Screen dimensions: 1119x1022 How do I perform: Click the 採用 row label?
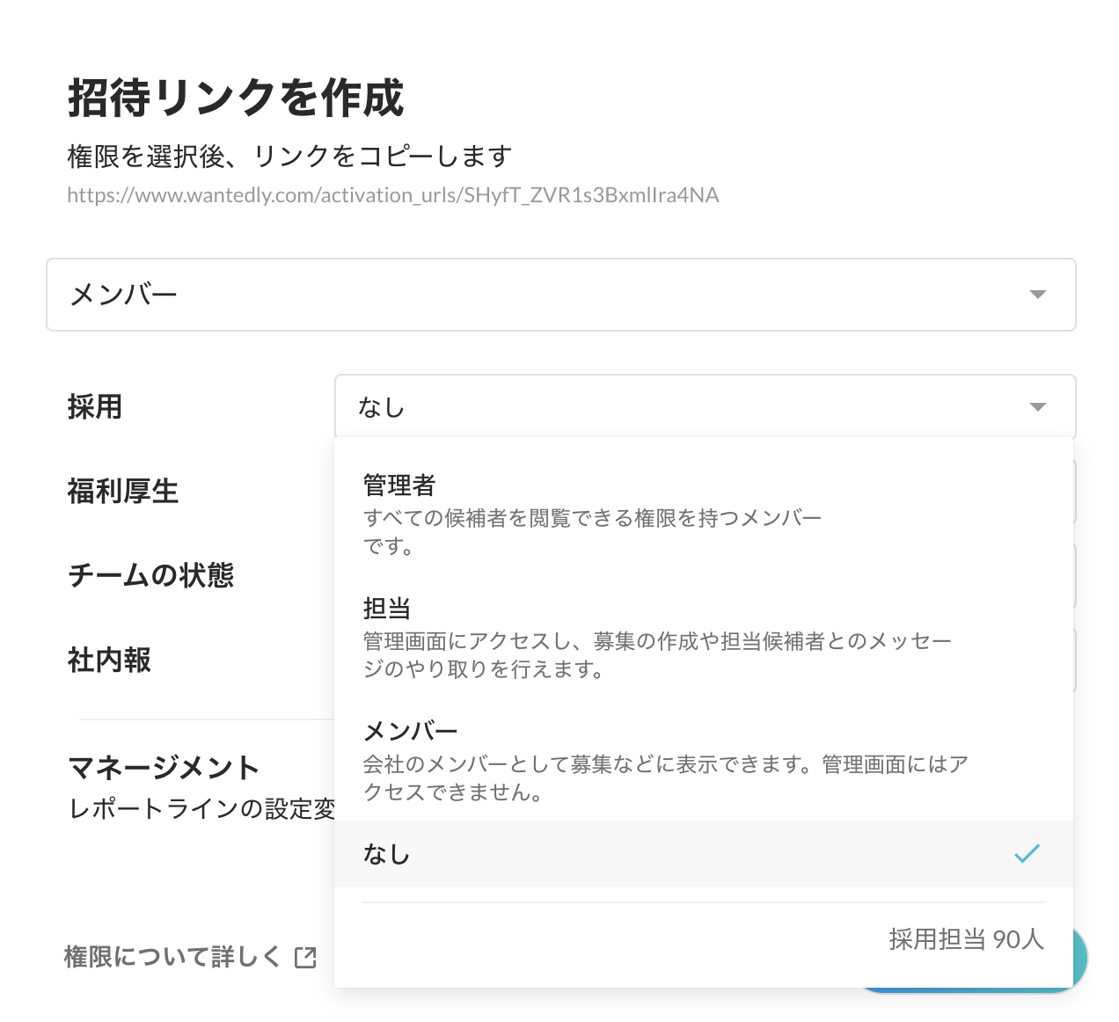click(95, 407)
